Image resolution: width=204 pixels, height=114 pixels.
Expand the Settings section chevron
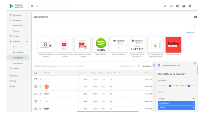click(x=27, y=81)
